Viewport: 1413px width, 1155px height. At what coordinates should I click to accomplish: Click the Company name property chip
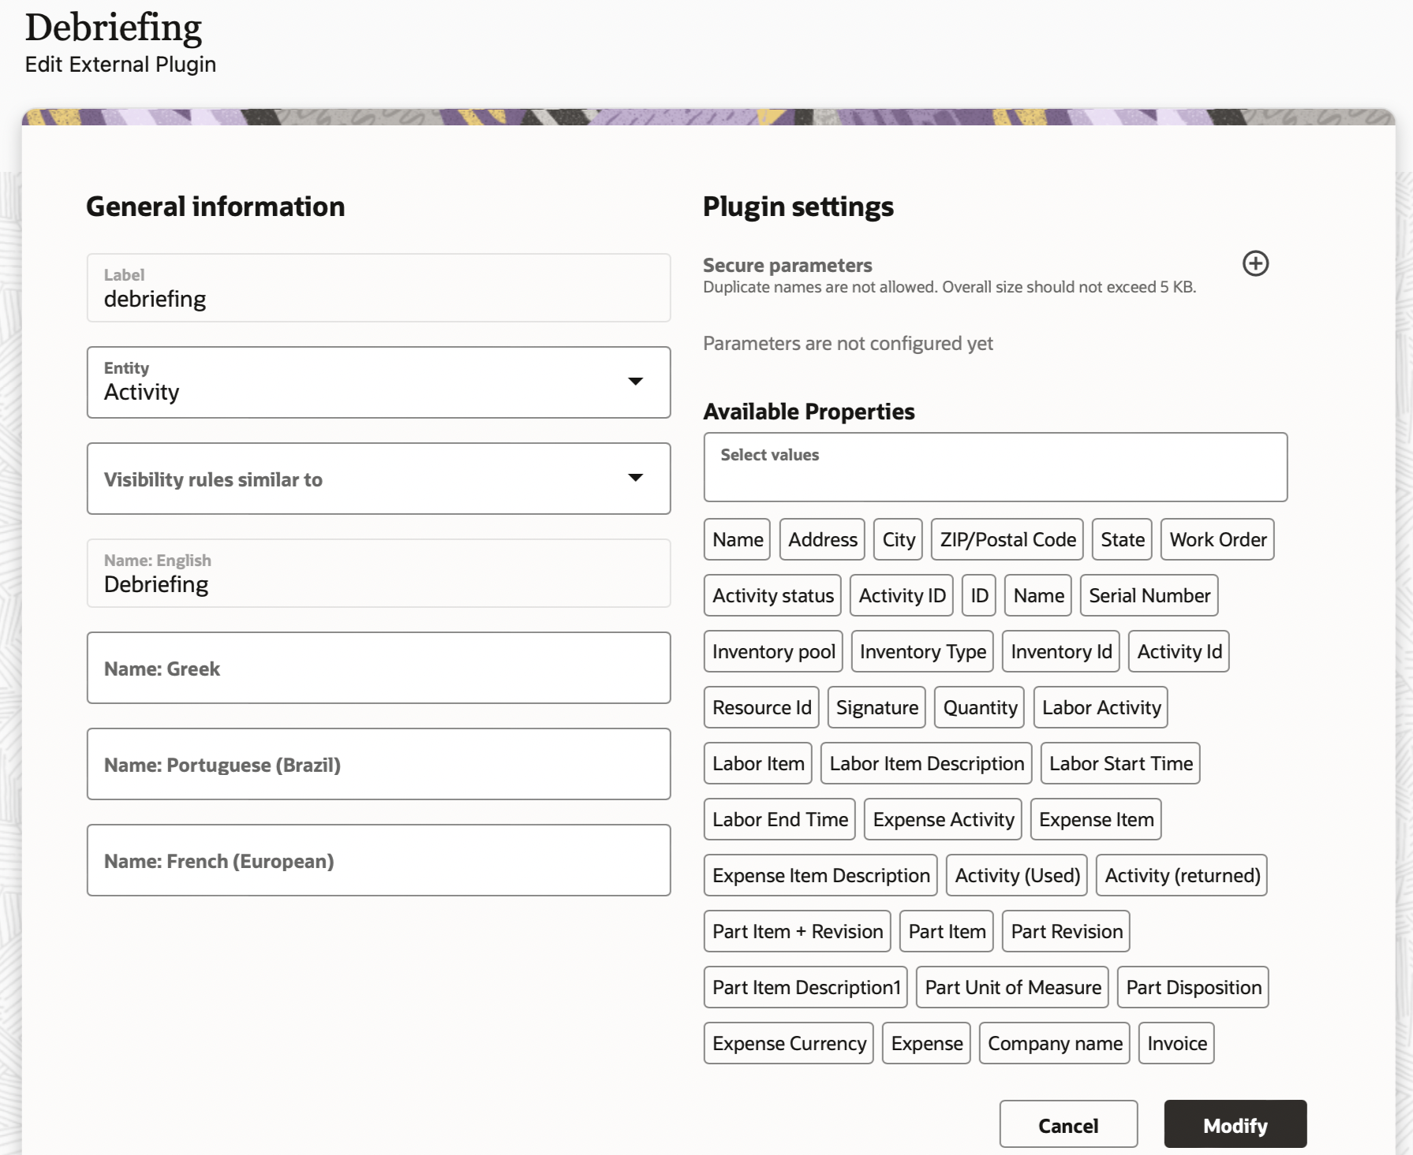(x=1055, y=1043)
